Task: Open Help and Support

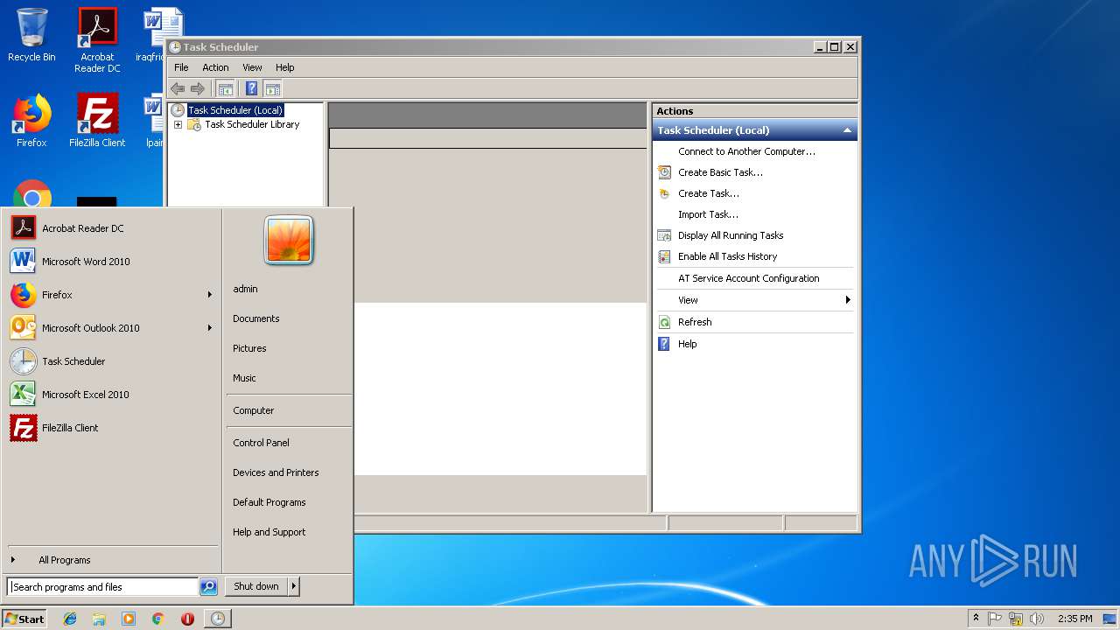Action: click(269, 532)
